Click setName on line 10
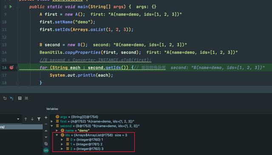The height and width of the screenshot is (155, 272). (x=64, y=22)
